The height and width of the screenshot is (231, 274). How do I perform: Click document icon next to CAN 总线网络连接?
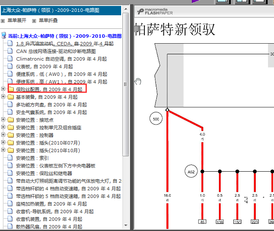10,51
